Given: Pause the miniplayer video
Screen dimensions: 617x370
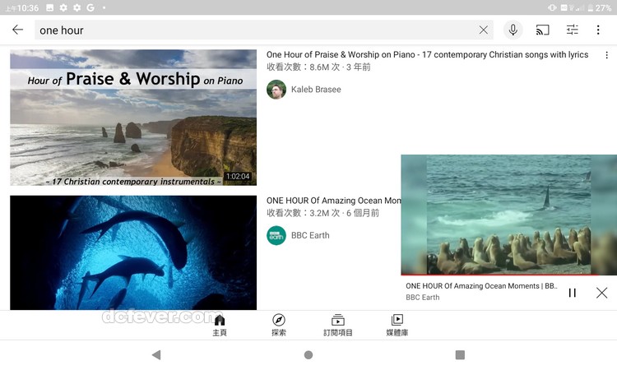Looking at the screenshot, I should (573, 293).
